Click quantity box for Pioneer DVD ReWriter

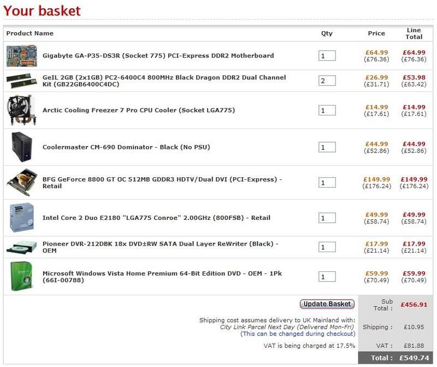point(327,247)
